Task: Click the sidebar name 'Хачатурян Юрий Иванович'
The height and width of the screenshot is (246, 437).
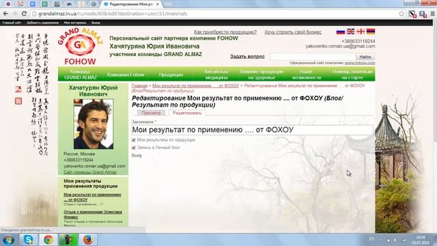Action: point(93,91)
